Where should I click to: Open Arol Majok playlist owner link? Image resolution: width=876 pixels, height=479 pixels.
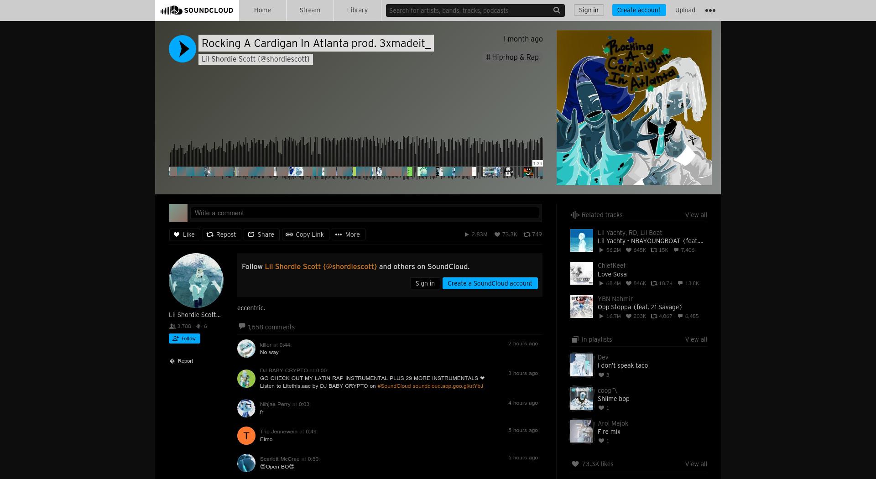613,423
